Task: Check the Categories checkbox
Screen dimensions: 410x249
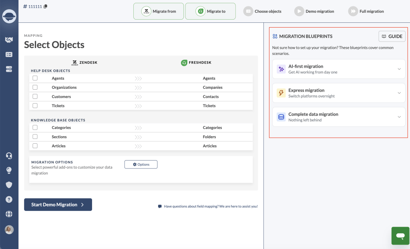Action: pos(35,127)
